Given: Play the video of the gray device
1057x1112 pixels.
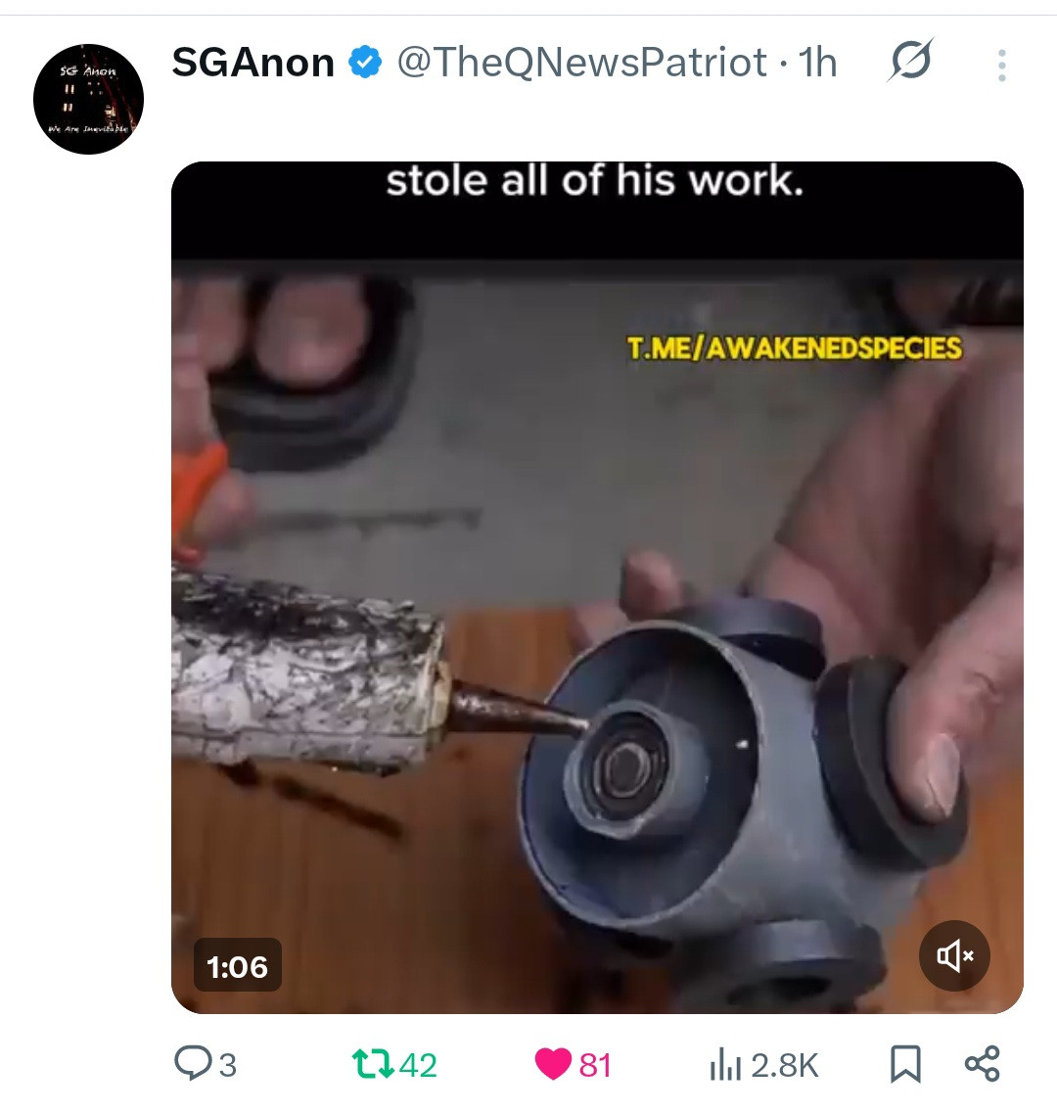Looking at the screenshot, I should (x=597, y=587).
